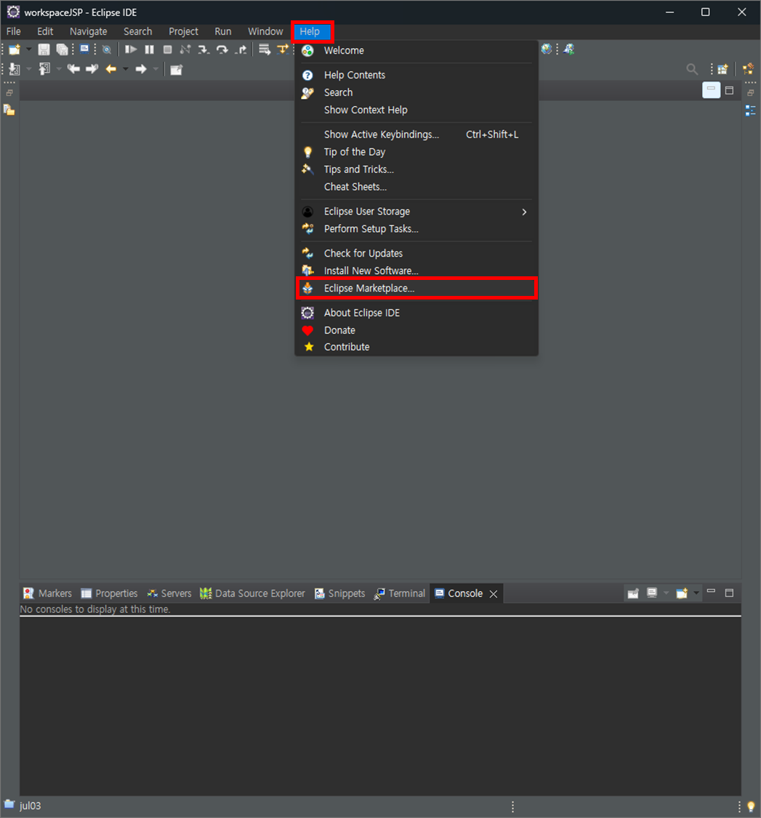
Task: Click the lightbulb tip icon in status bar
Action: (x=751, y=806)
